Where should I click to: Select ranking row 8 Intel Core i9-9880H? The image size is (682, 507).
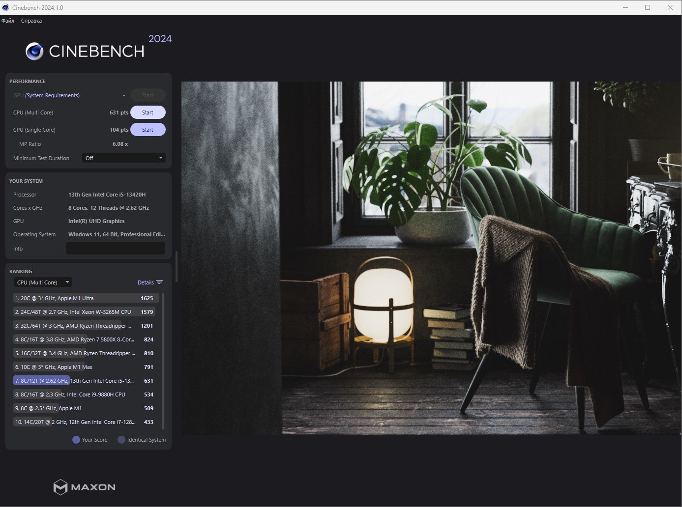click(86, 394)
